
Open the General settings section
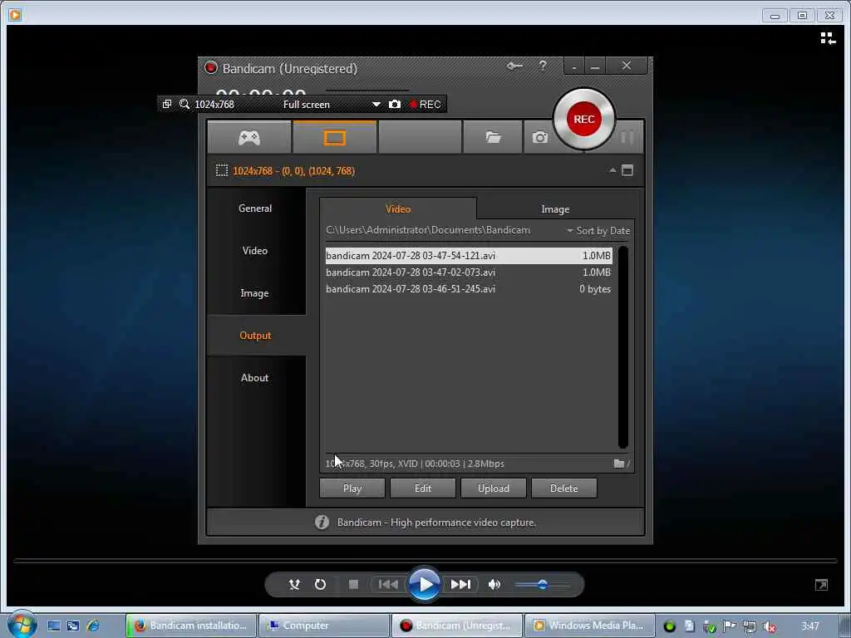[255, 209]
